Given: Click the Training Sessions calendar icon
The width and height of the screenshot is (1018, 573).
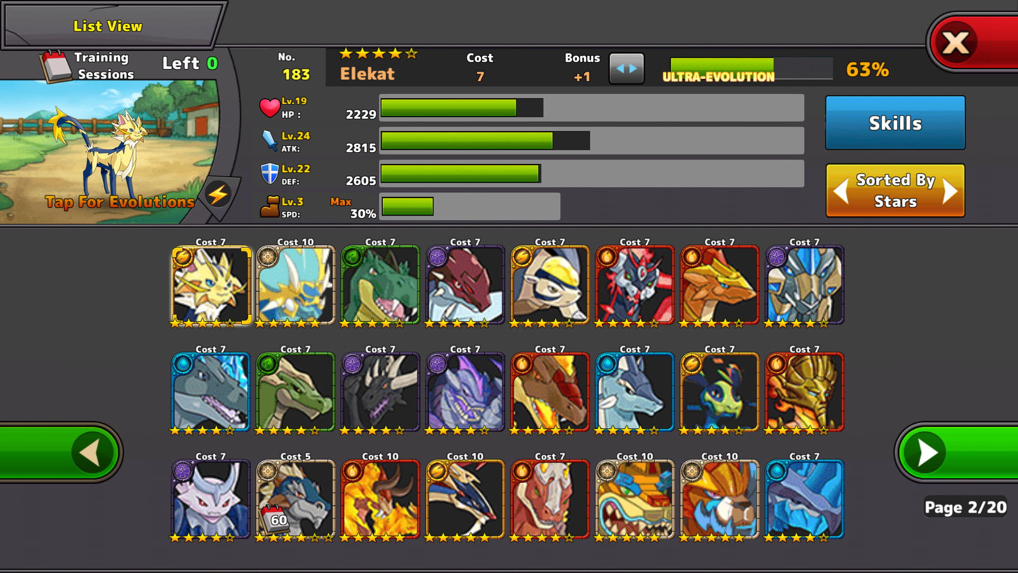Looking at the screenshot, I should (x=56, y=66).
